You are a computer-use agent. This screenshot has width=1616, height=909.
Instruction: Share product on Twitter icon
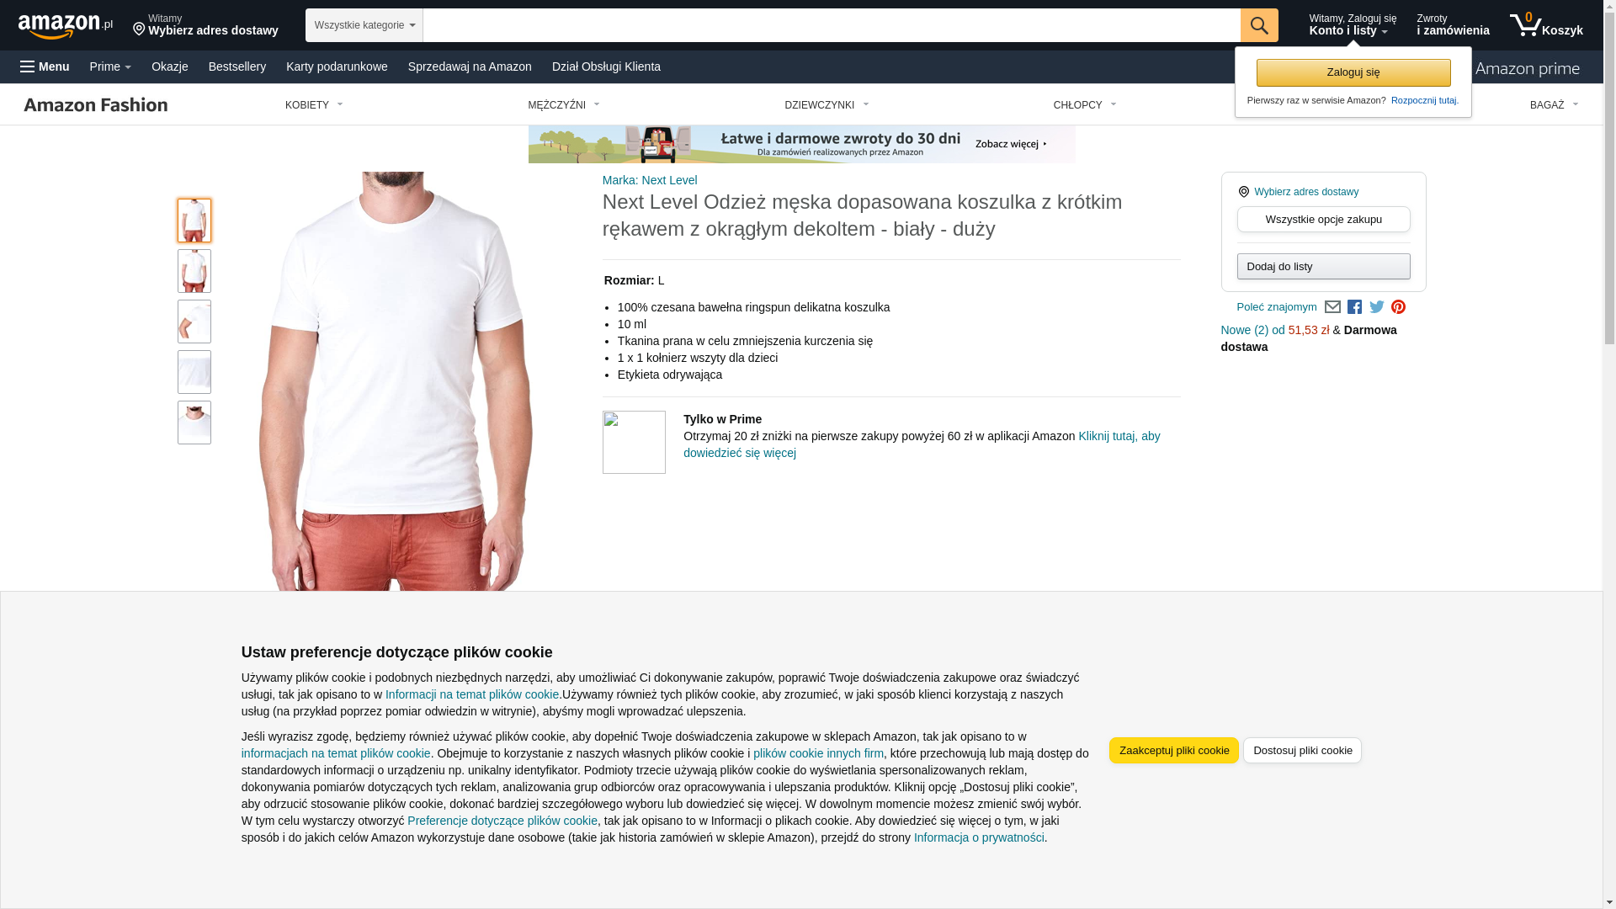1377,307
